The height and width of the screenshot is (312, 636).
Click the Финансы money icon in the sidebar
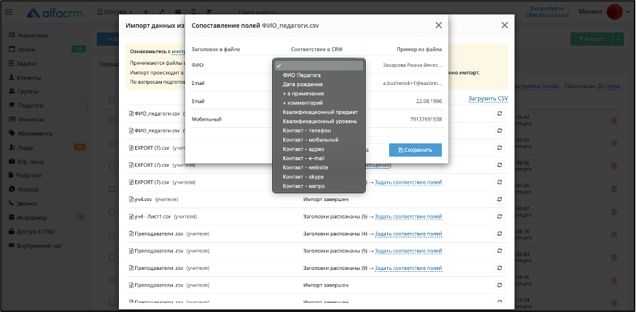[12, 119]
